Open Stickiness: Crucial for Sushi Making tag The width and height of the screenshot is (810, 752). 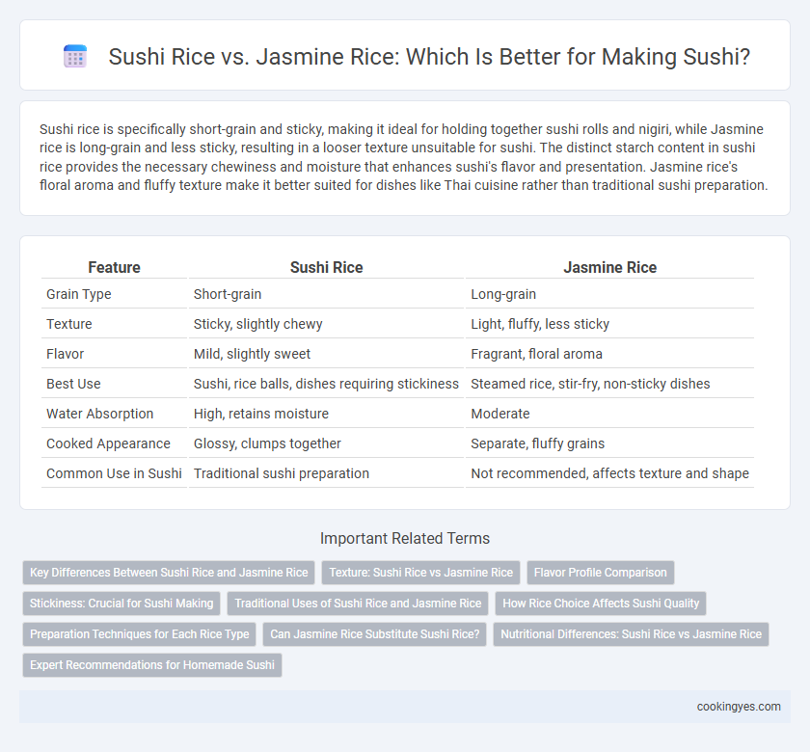(121, 604)
